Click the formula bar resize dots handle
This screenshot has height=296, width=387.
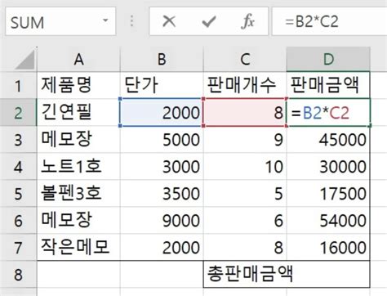coord(132,21)
